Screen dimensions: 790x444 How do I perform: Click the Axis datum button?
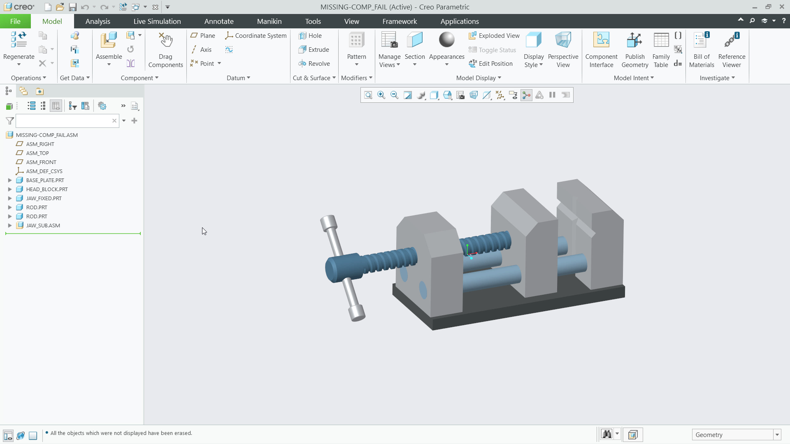point(201,50)
